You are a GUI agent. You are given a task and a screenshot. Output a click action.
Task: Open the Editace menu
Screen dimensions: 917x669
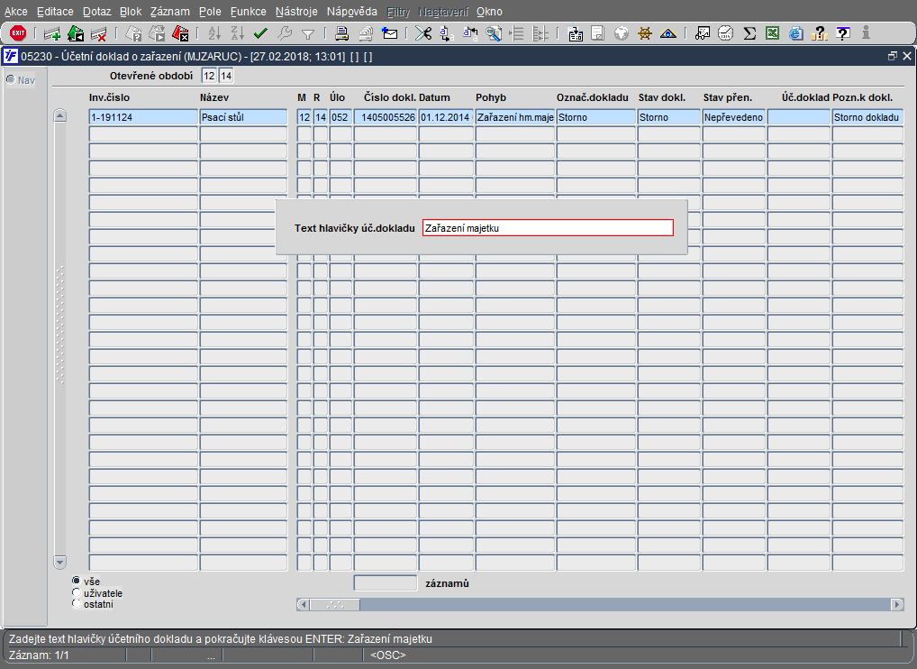pyautogui.click(x=55, y=12)
